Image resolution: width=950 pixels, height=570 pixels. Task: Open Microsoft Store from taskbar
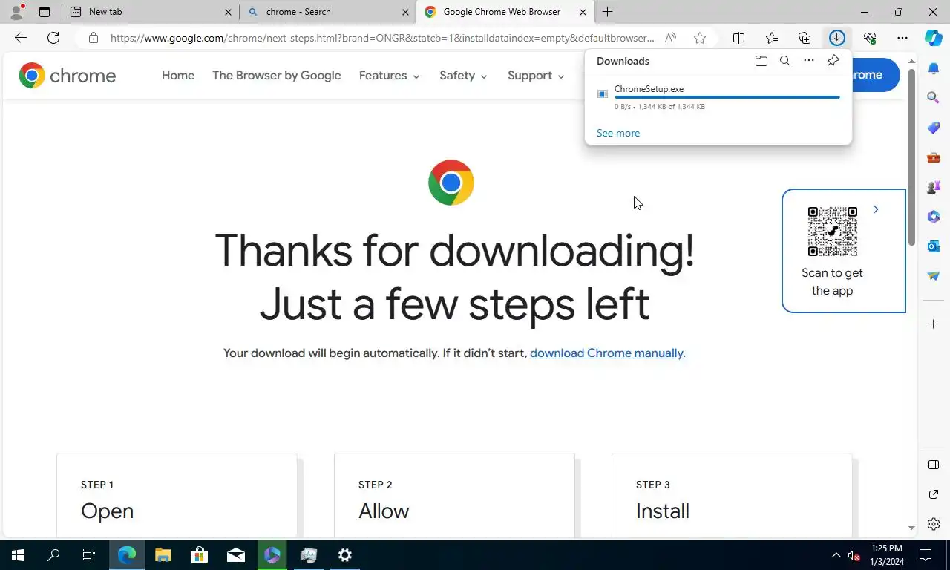click(x=199, y=555)
